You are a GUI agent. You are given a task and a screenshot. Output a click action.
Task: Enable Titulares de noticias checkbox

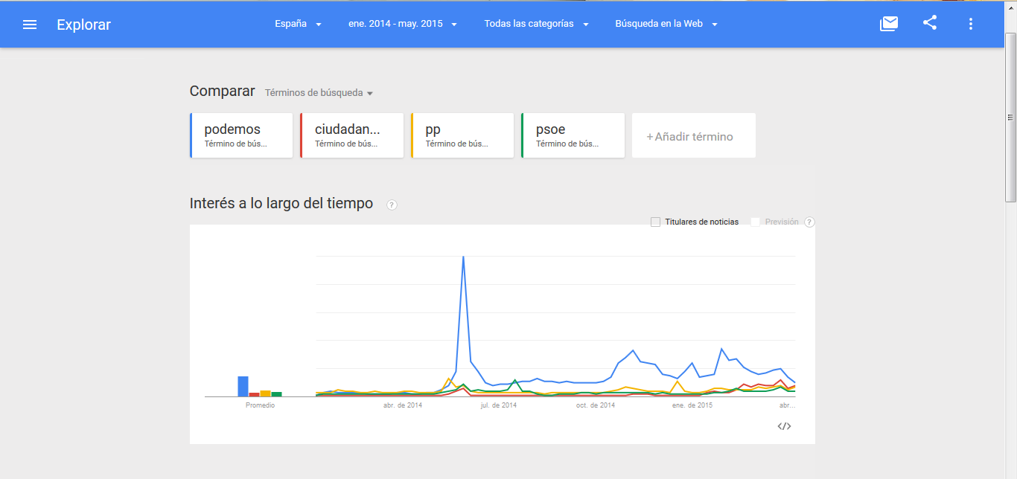(x=655, y=222)
